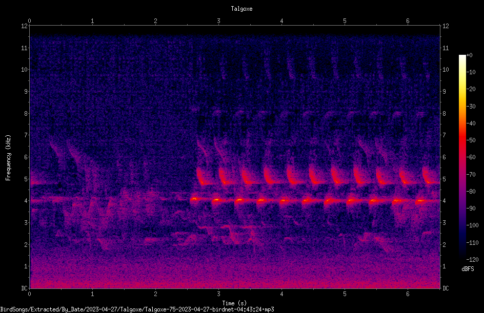
Task: Click the dBFS label under the color scale
Action: 468,269
